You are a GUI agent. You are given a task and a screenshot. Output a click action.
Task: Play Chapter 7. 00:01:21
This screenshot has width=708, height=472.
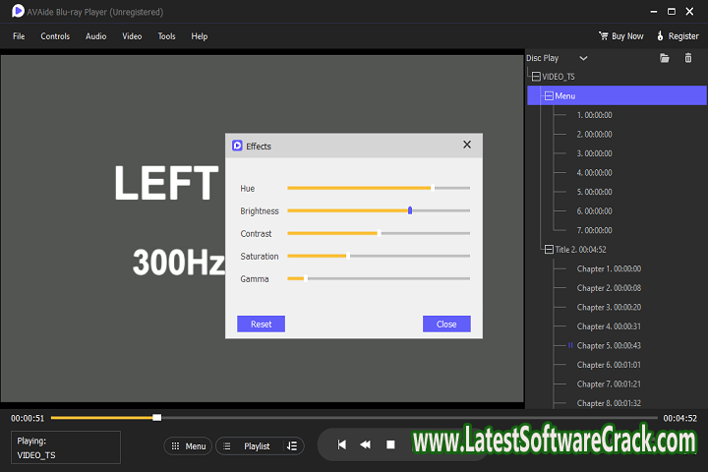[x=609, y=383]
